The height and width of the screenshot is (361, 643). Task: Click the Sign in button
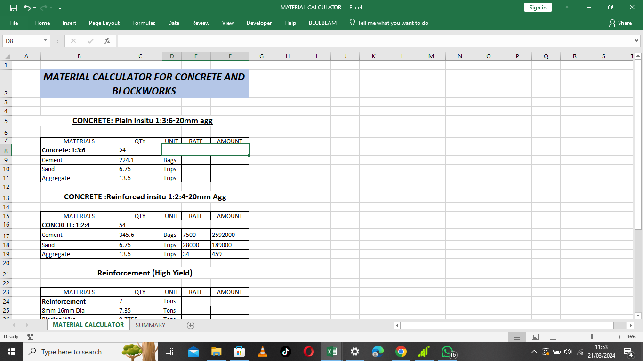pyautogui.click(x=538, y=8)
